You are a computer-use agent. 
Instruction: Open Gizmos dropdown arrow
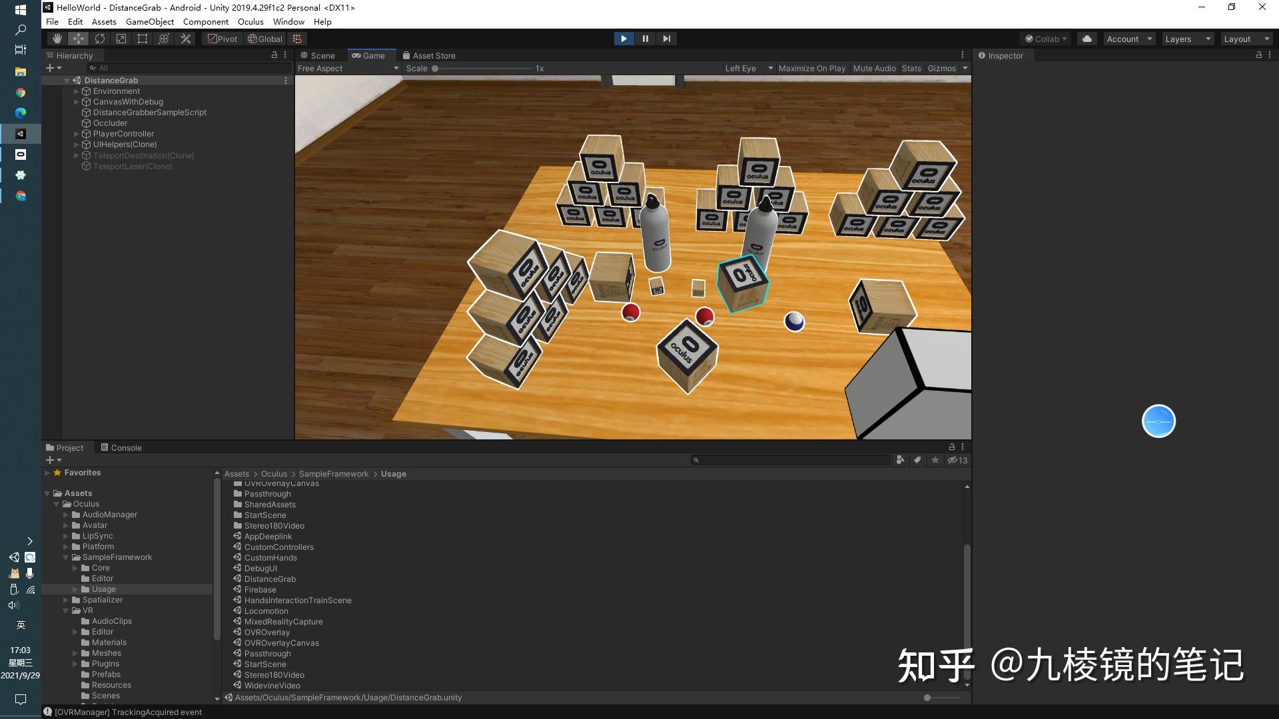(965, 68)
